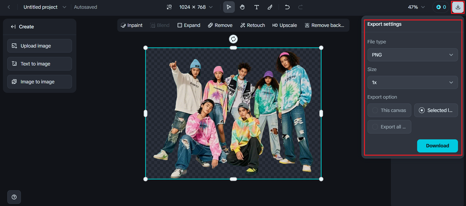Collapse the Create panel
Viewport: 466px width, 206px height.
tap(13, 27)
